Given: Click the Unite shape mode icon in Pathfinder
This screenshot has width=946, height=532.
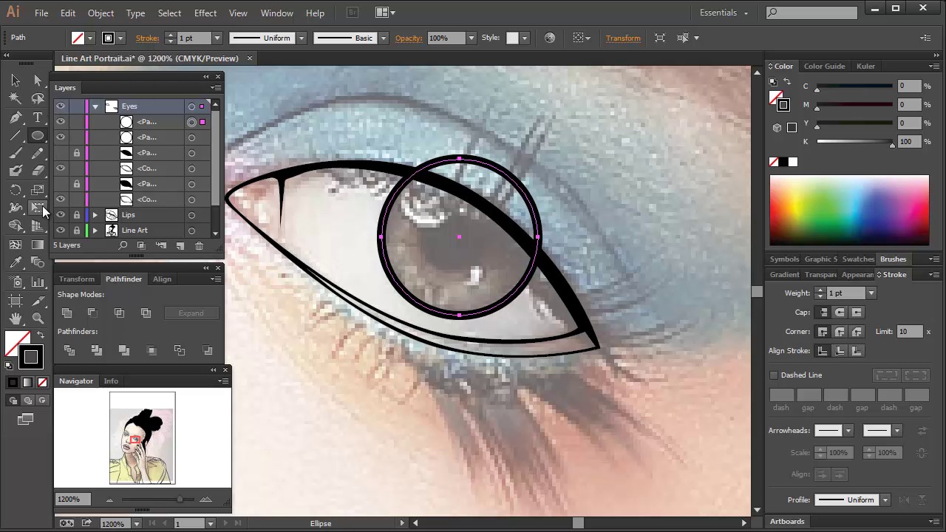Looking at the screenshot, I should [x=67, y=313].
